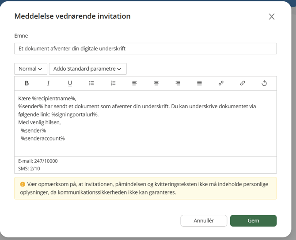Save the message with Gem button
The height and width of the screenshot is (240, 296).
[253, 221]
